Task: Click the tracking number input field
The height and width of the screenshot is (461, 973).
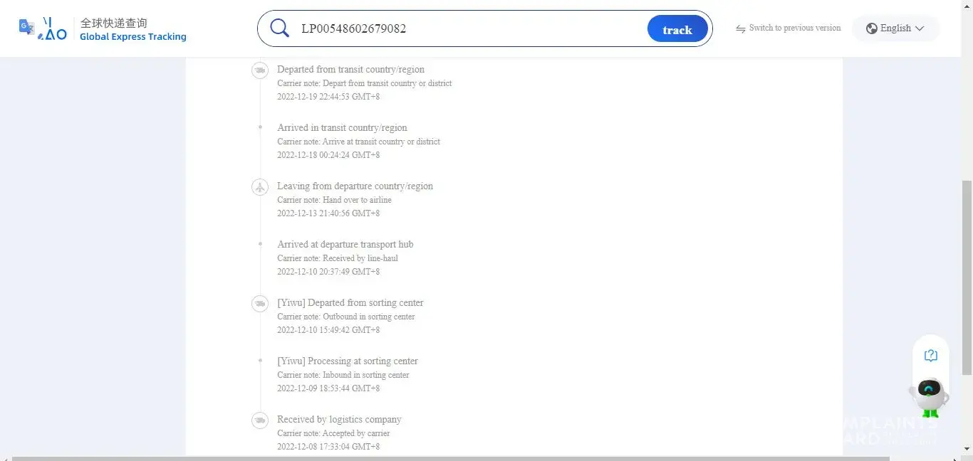Action: [x=470, y=29]
